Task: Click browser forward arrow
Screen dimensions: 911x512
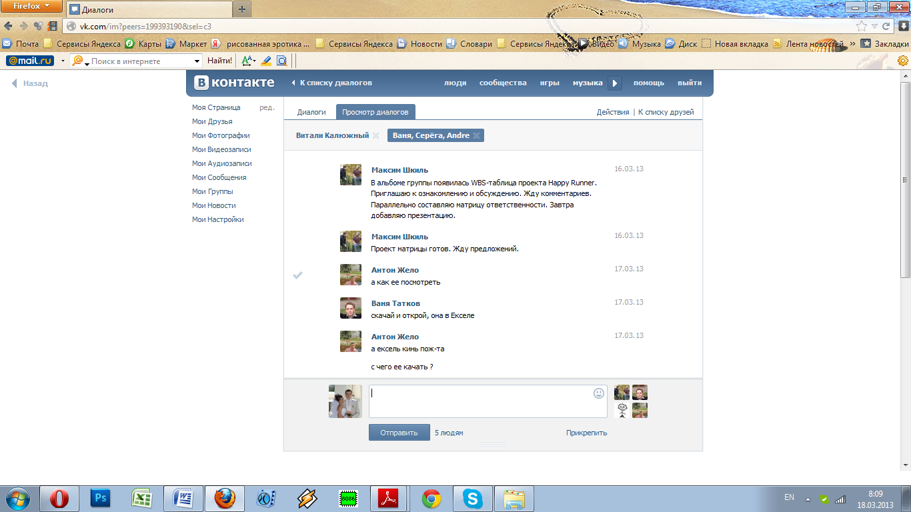Action: (x=23, y=26)
